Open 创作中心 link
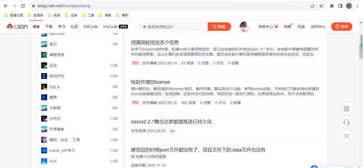The width and height of the screenshot is (363, 168). [318, 27]
